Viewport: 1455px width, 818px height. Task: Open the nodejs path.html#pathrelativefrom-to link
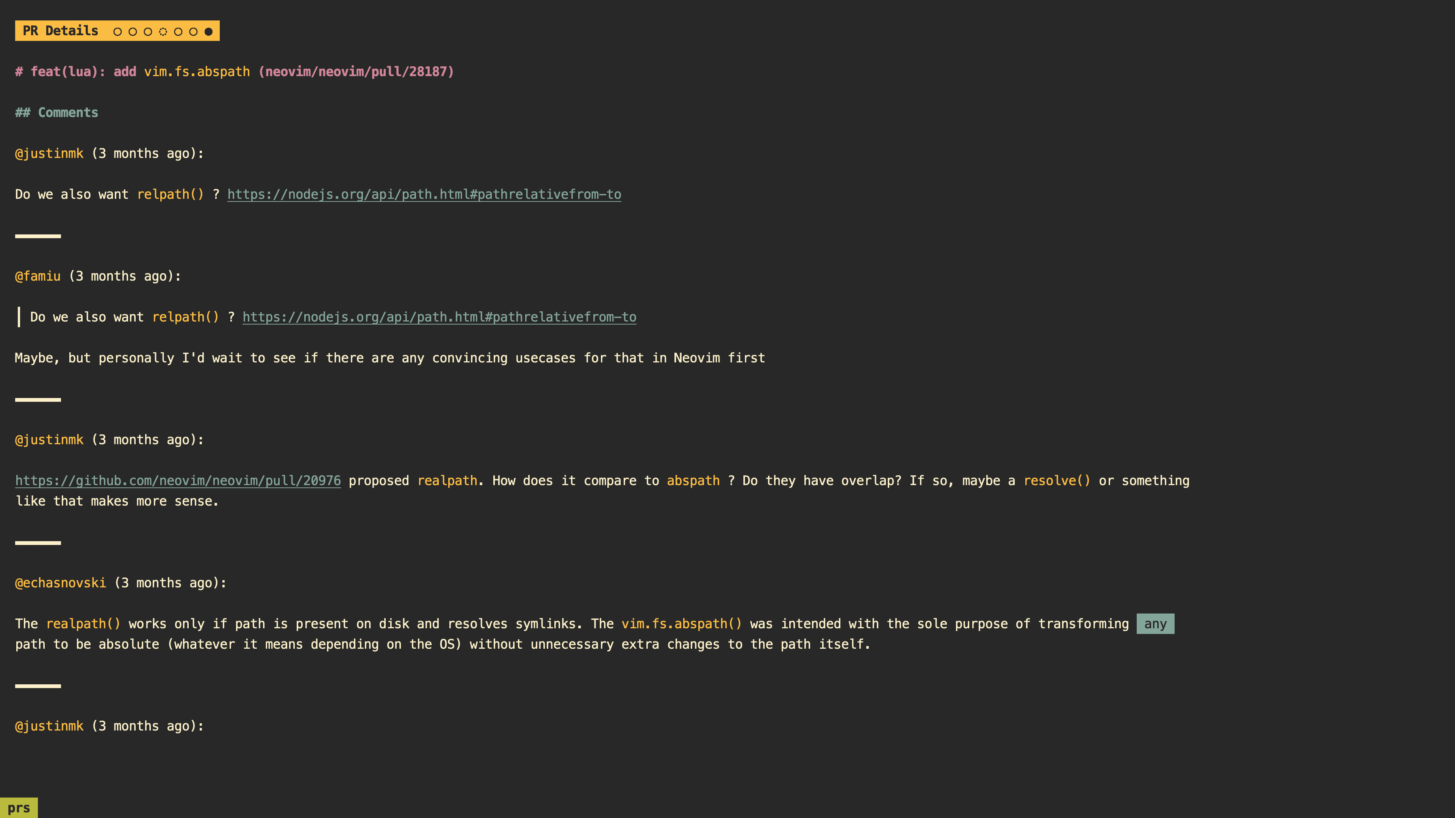point(424,194)
